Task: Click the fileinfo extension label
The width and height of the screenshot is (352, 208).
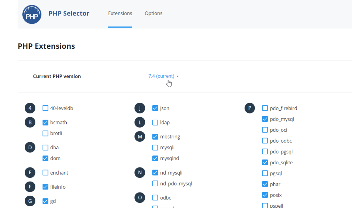Action: click(x=58, y=187)
